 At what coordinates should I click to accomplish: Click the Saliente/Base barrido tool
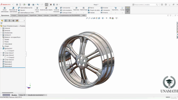25,8
